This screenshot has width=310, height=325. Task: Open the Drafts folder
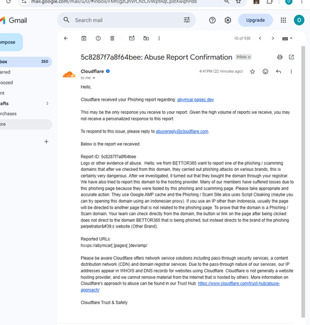point(25,103)
